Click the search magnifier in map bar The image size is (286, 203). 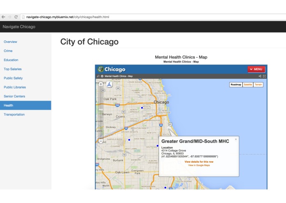tap(98, 76)
